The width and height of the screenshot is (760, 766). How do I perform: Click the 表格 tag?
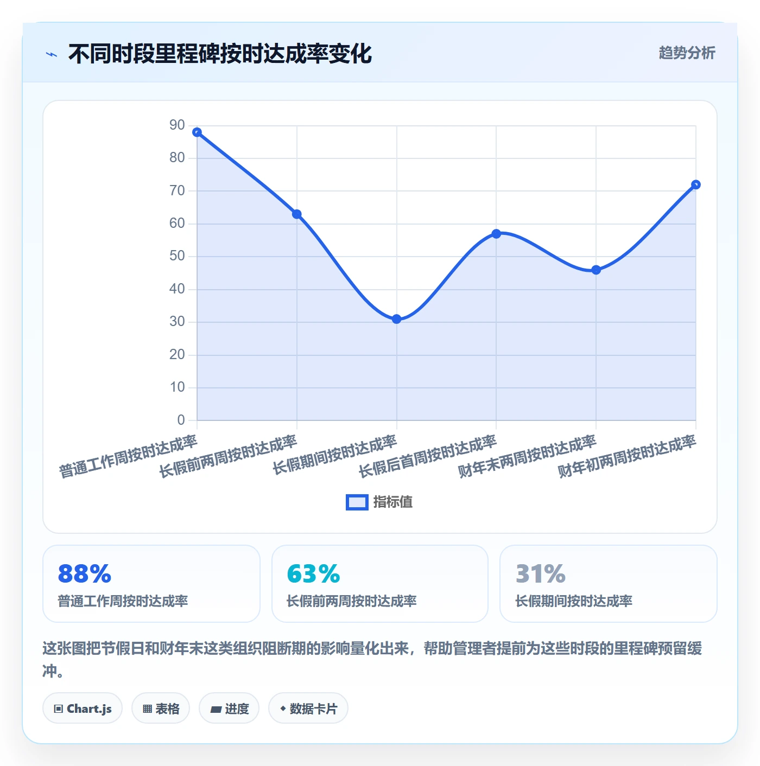tap(161, 708)
